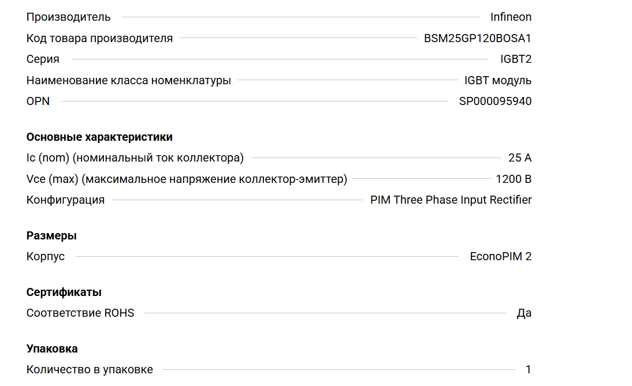Click the "Соответствие ROHS" label

80,313
